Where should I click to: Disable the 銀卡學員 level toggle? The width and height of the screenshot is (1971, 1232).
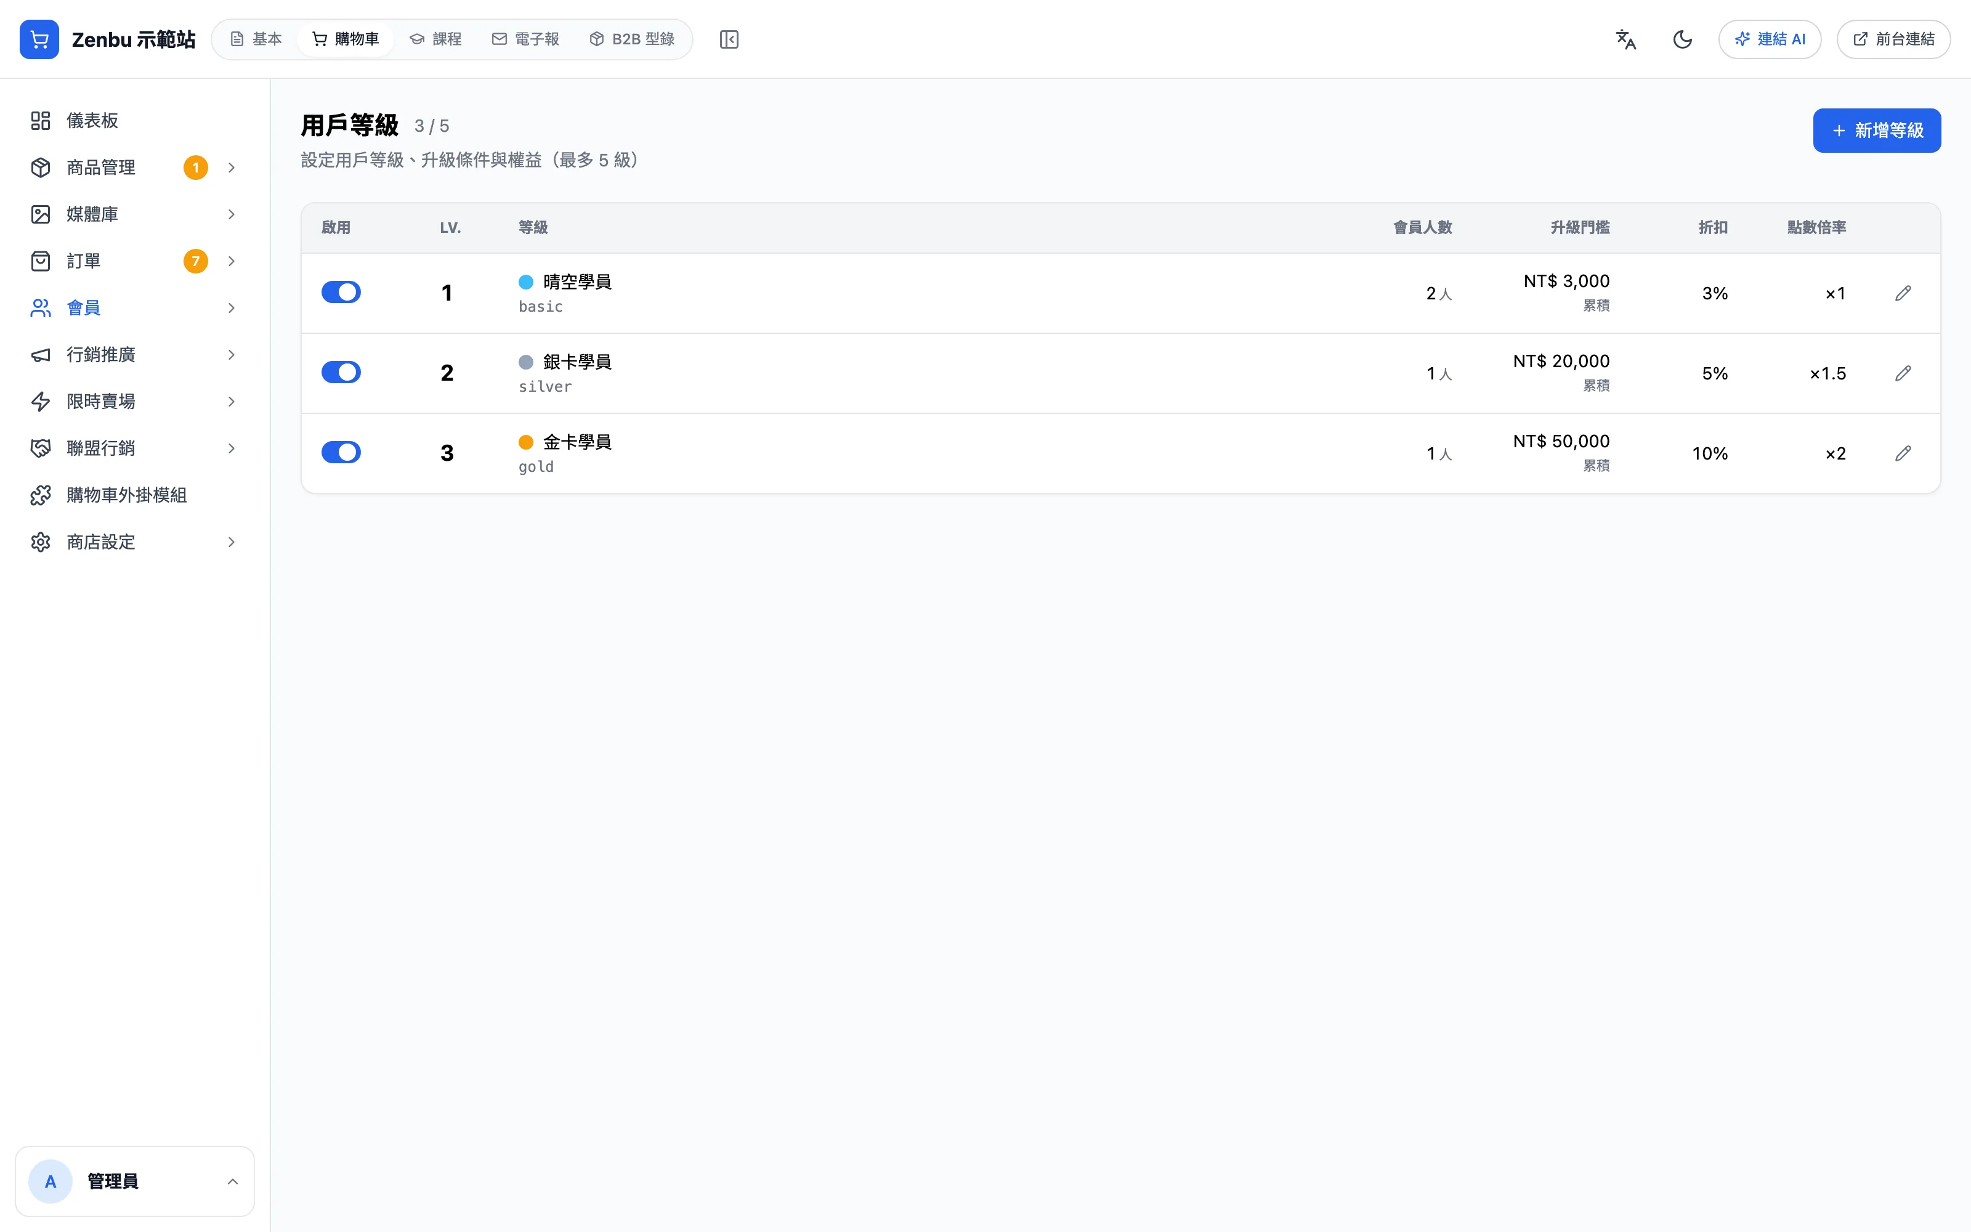click(341, 372)
